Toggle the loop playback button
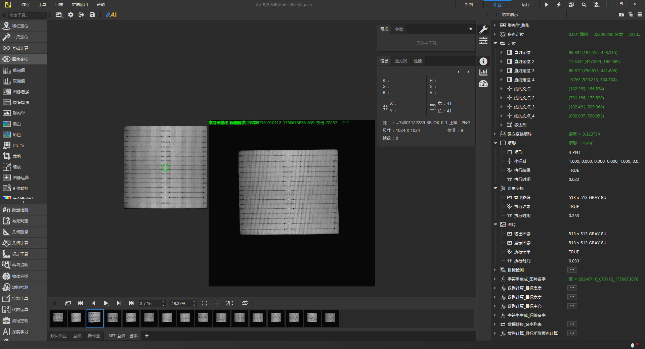Image resolution: width=645 pixels, height=349 pixels. [245, 303]
